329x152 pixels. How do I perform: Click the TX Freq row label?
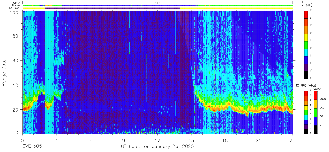[x=14, y=8]
